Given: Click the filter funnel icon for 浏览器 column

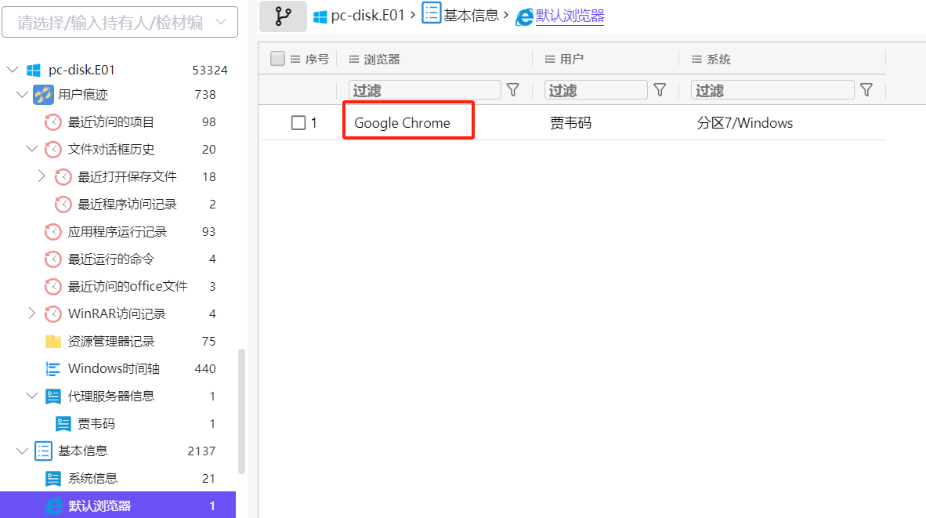Looking at the screenshot, I should pyautogui.click(x=513, y=90).
